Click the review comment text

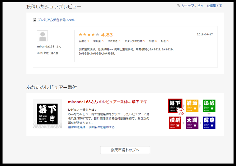126,51
